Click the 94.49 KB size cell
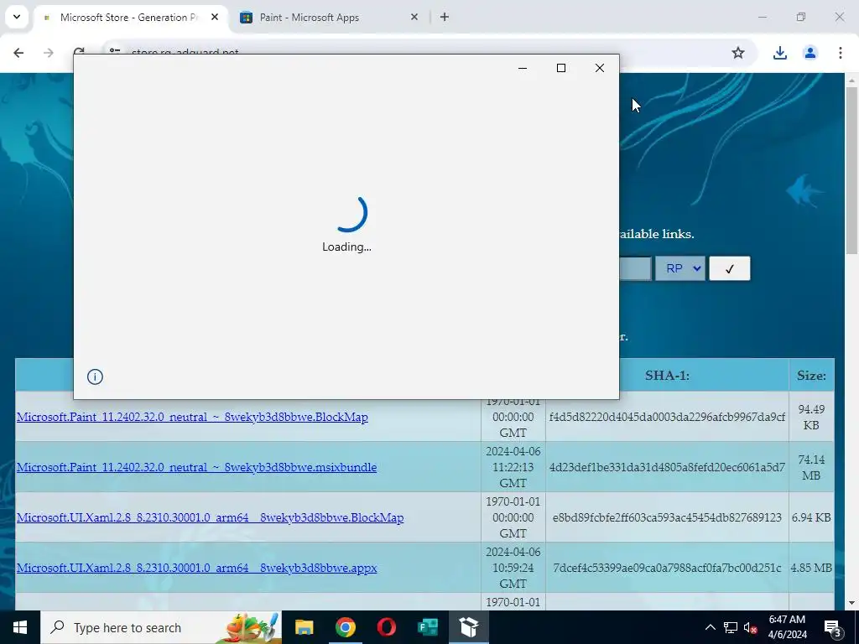This screenshot has width=859, height=644. tap(811, 417)
